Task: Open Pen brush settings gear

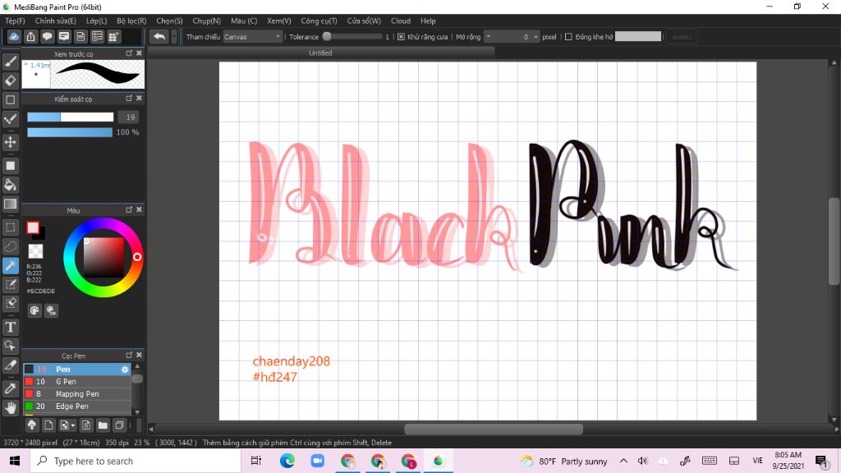Action: 125,370
